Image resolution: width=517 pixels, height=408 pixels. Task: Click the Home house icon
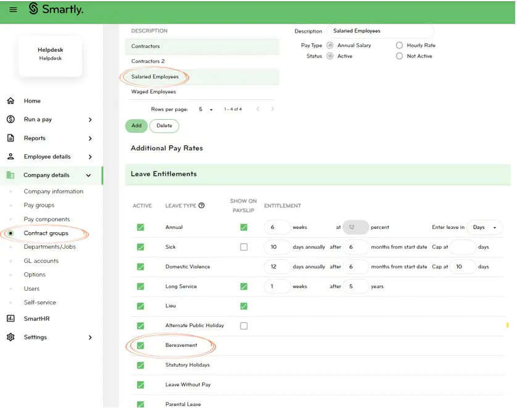click(x=10, y=101)
